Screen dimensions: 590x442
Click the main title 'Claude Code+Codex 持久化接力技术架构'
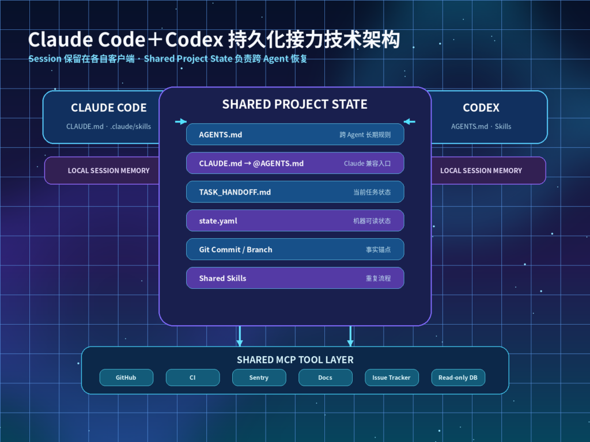coord(214,40)
